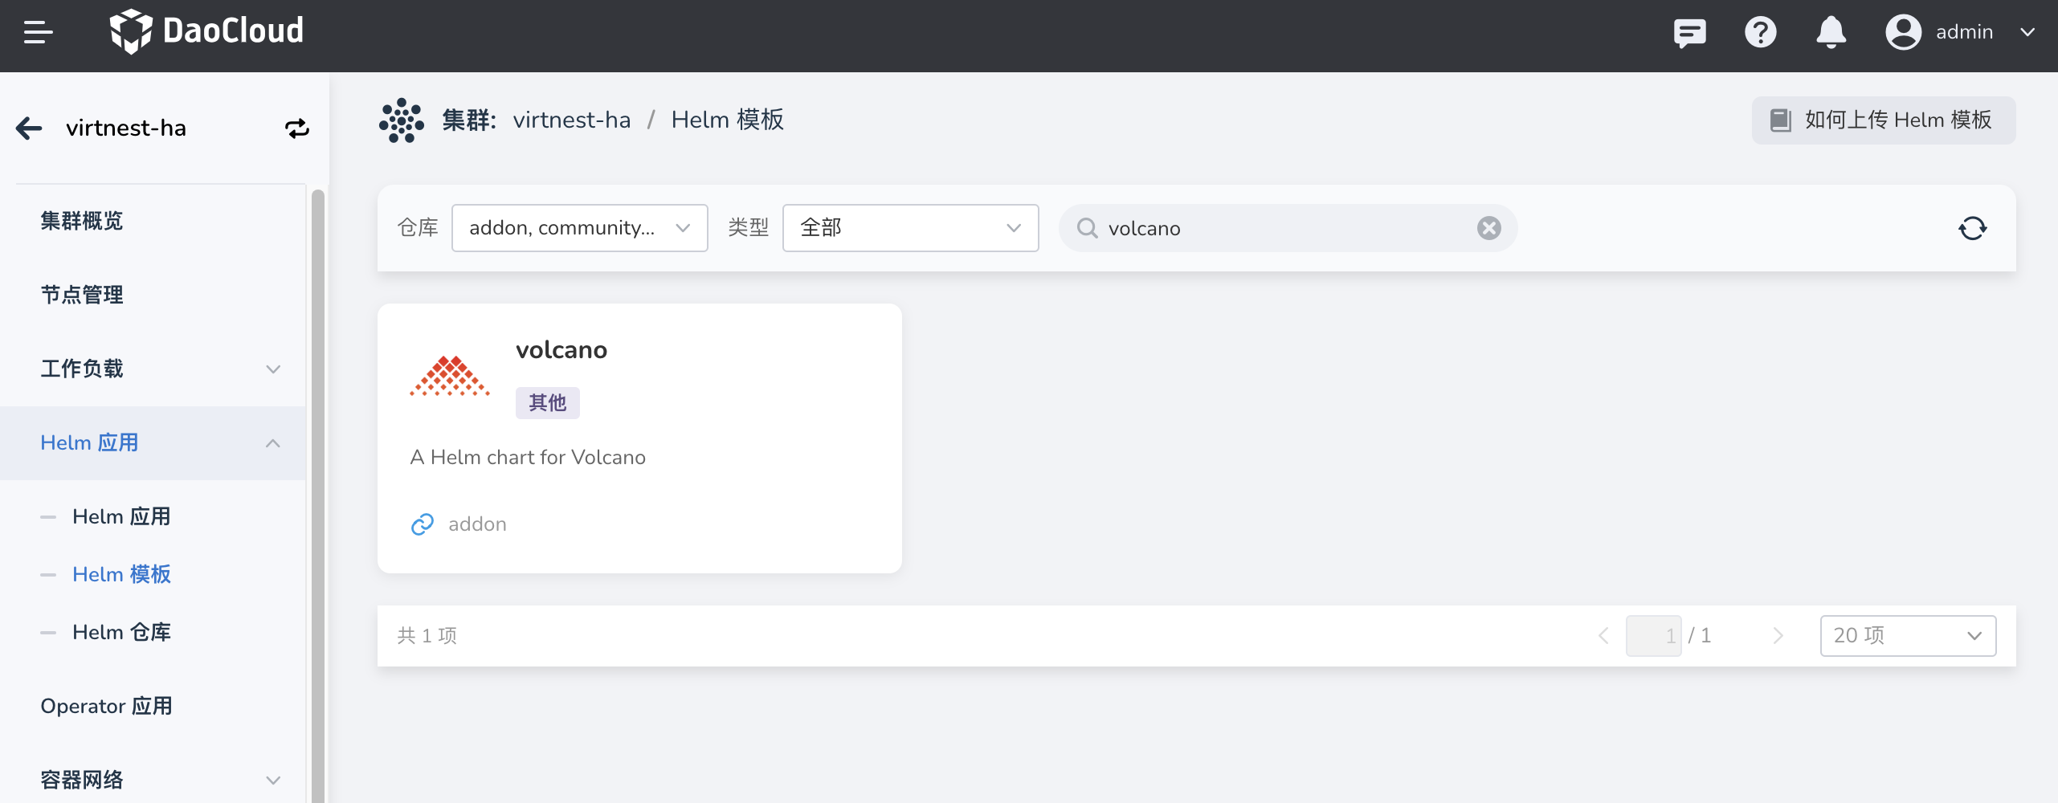Viewport: 2058px width, 803px height.
Task: View notifications via bell icon
Action: click(x=1831, y=33)
